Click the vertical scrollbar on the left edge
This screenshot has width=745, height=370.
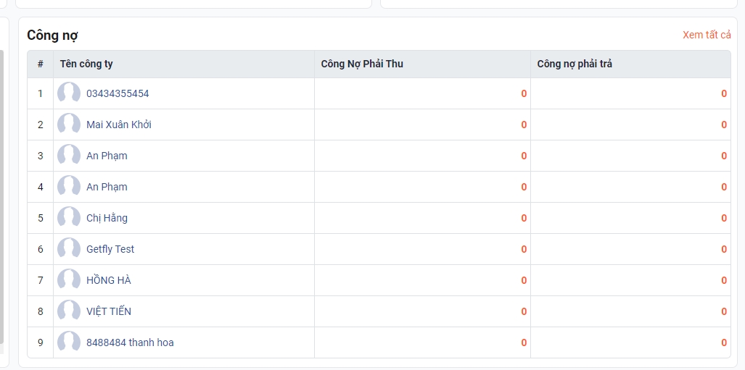click(2, 195)
